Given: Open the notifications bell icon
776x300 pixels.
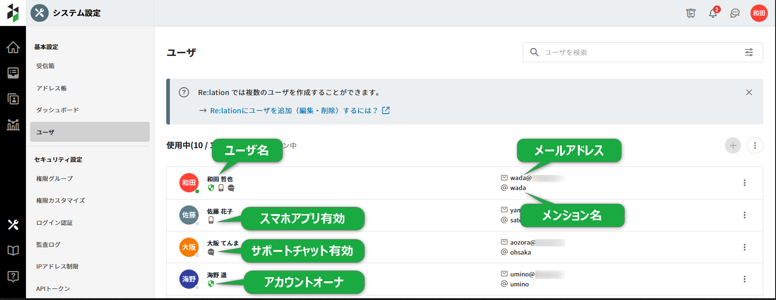Looking at the screenshot, I should point(713,13).
